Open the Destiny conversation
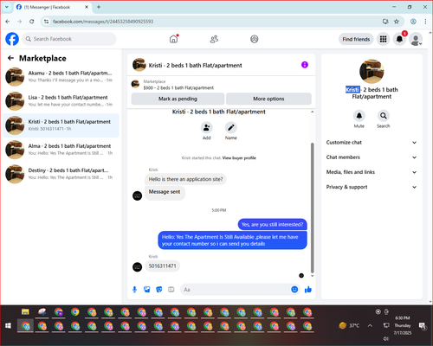 61,174
